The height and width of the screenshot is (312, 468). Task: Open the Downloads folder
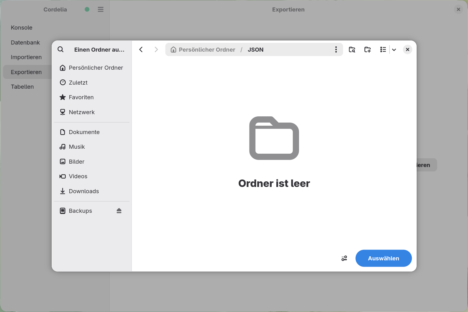coord(92,191)
